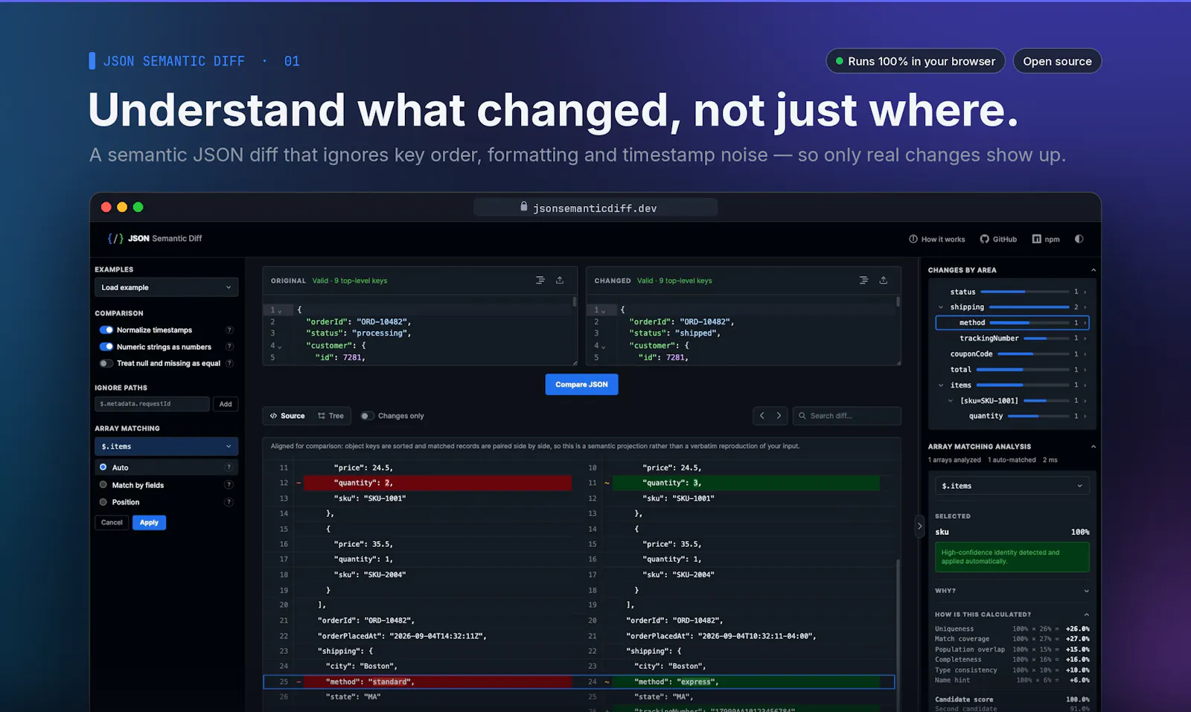Click format icon in ORIGINAL editor header
The width and height of the screenshot is (1191, 712).
point(540,280)
